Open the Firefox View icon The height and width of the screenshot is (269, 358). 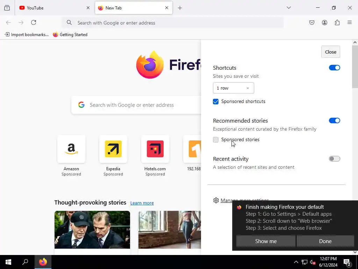coord(7,8)
